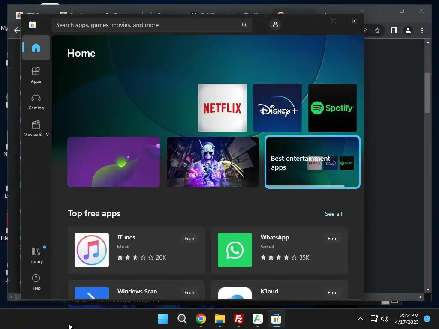The width and height of the screenshot is (439, 329).
Task: Click the Free label on WhatsApp card
Action: [x=332, y=239]
